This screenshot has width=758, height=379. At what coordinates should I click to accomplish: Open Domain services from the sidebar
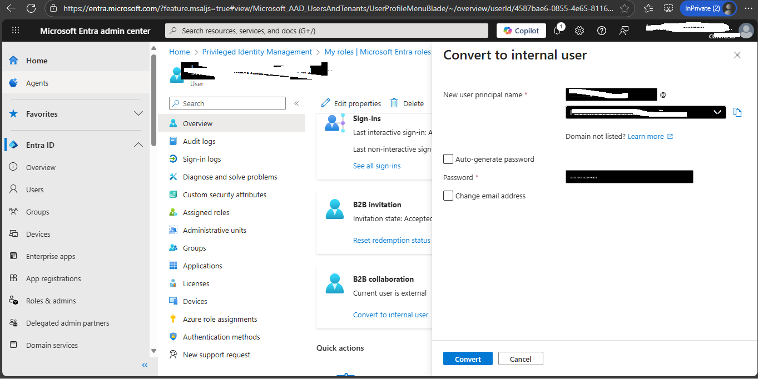tap(51, 345)
